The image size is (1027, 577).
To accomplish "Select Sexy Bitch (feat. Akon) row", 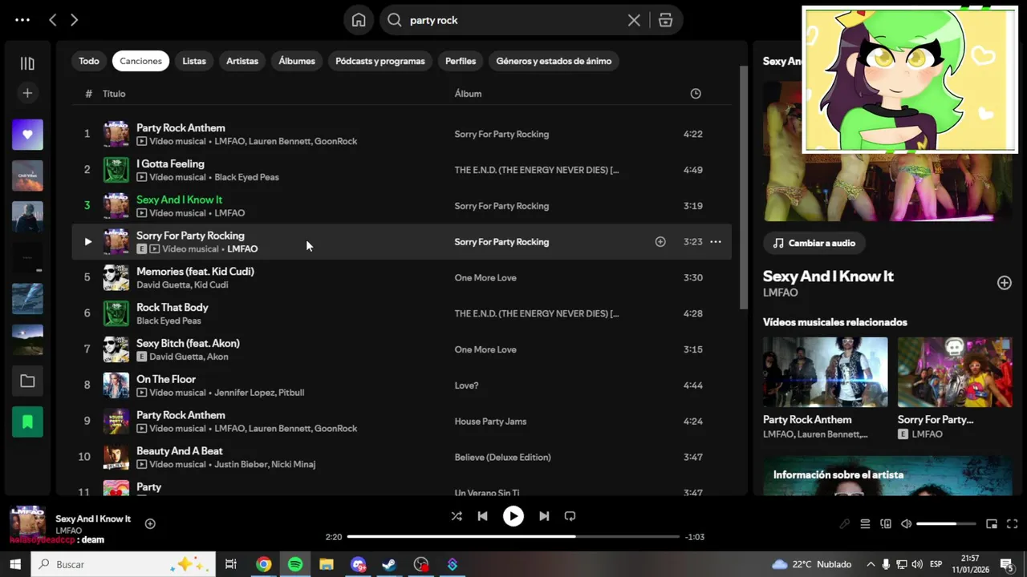I will (x=401, y=349).
